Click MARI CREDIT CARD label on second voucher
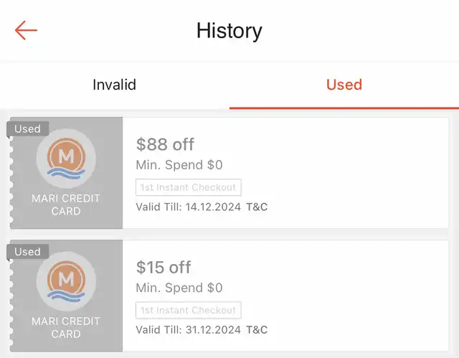459x358 pixels. click(66, 328)
